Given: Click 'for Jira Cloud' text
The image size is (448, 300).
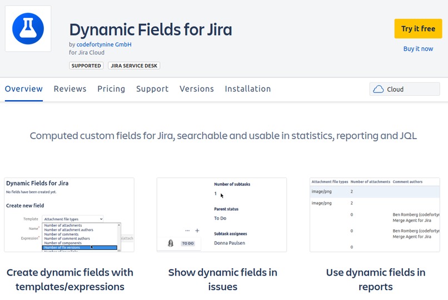Looking at the screenshot, I should click(87, 53).
